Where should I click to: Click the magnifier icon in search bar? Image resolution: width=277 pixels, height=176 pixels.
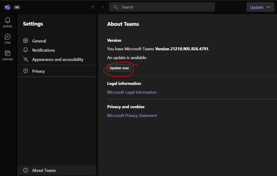point(116,7)
